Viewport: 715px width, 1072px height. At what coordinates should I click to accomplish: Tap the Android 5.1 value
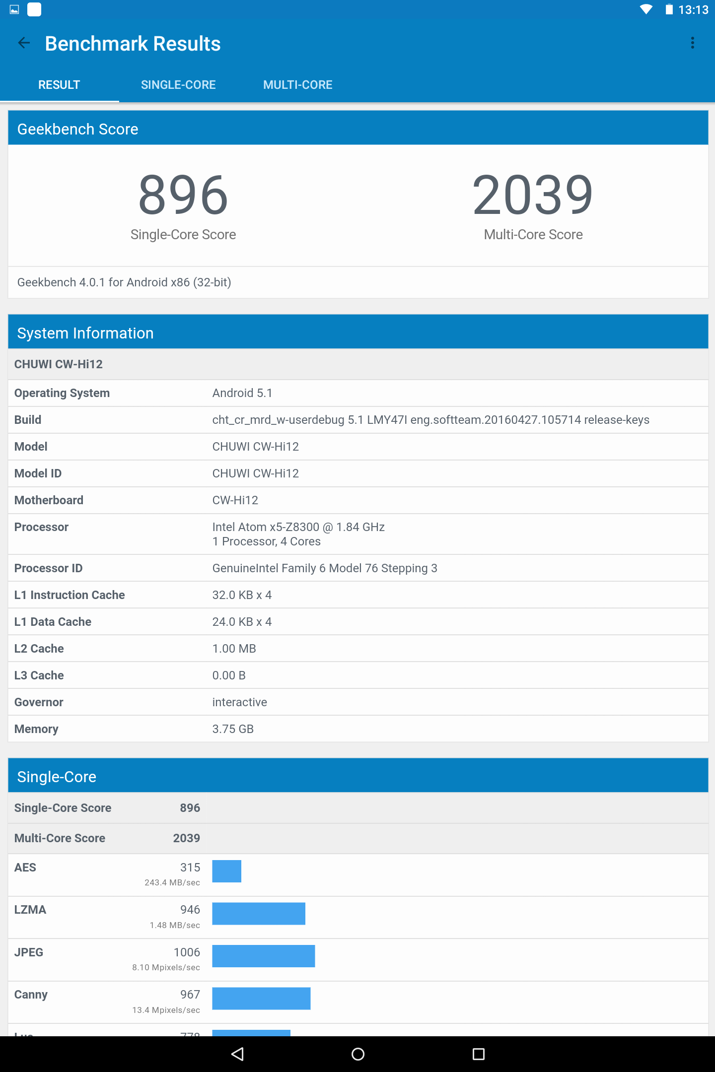242,393
